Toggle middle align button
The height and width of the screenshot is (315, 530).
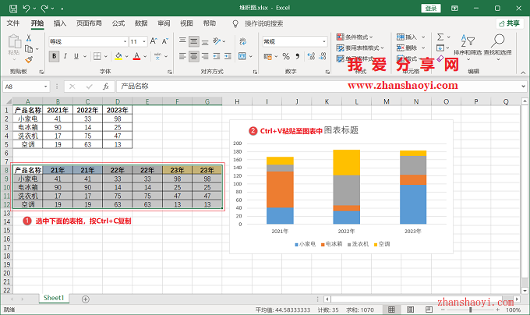(193, 41)
